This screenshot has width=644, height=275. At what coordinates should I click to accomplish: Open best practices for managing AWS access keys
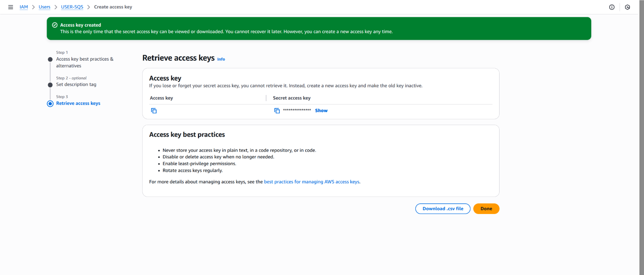tap(311, 182)
